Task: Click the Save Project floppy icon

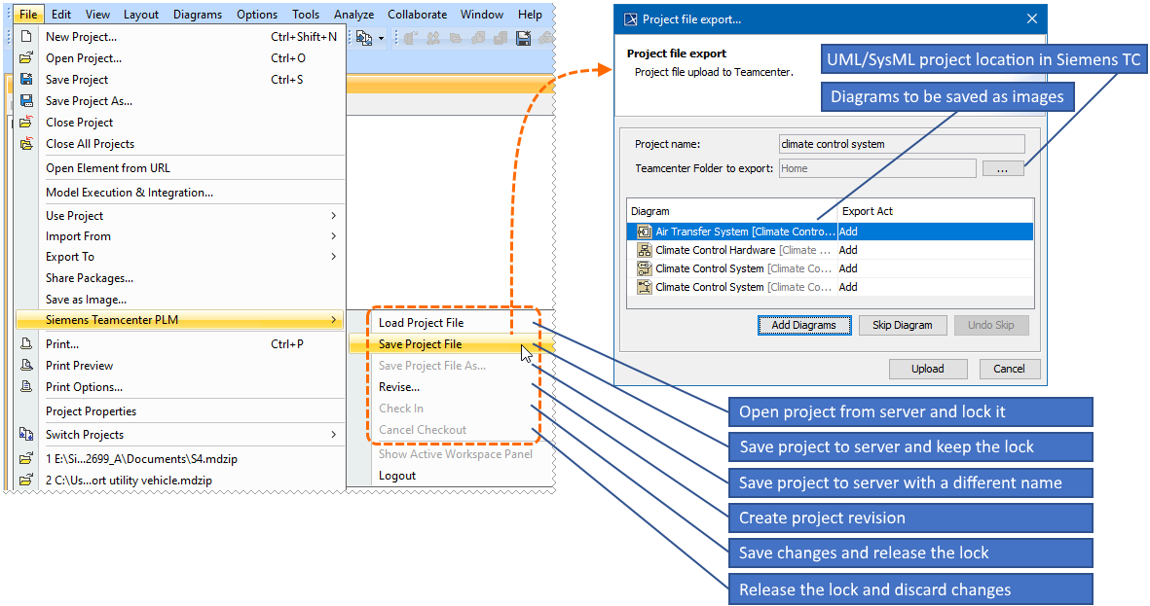Action: [26, 79]
